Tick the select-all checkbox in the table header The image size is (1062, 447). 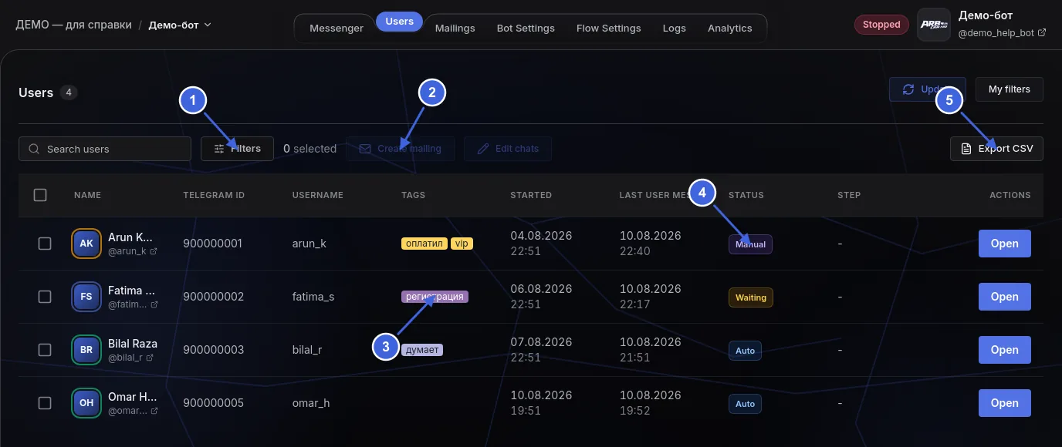click(x=40, y=195)
